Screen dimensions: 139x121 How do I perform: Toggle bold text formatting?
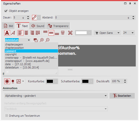7,33
